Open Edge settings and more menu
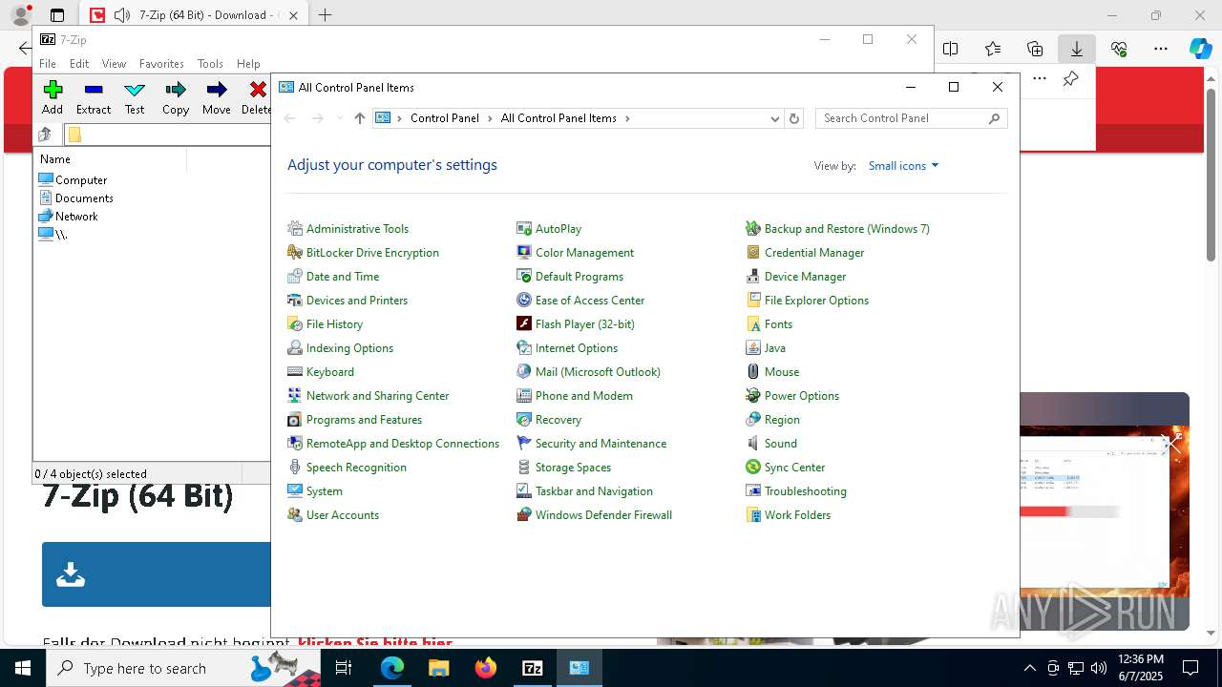This screenshot has width=1222, height=687. pyautogui.click(x=1161, y=49)
